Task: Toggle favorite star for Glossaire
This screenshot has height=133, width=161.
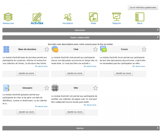Action: coord(47,88)
